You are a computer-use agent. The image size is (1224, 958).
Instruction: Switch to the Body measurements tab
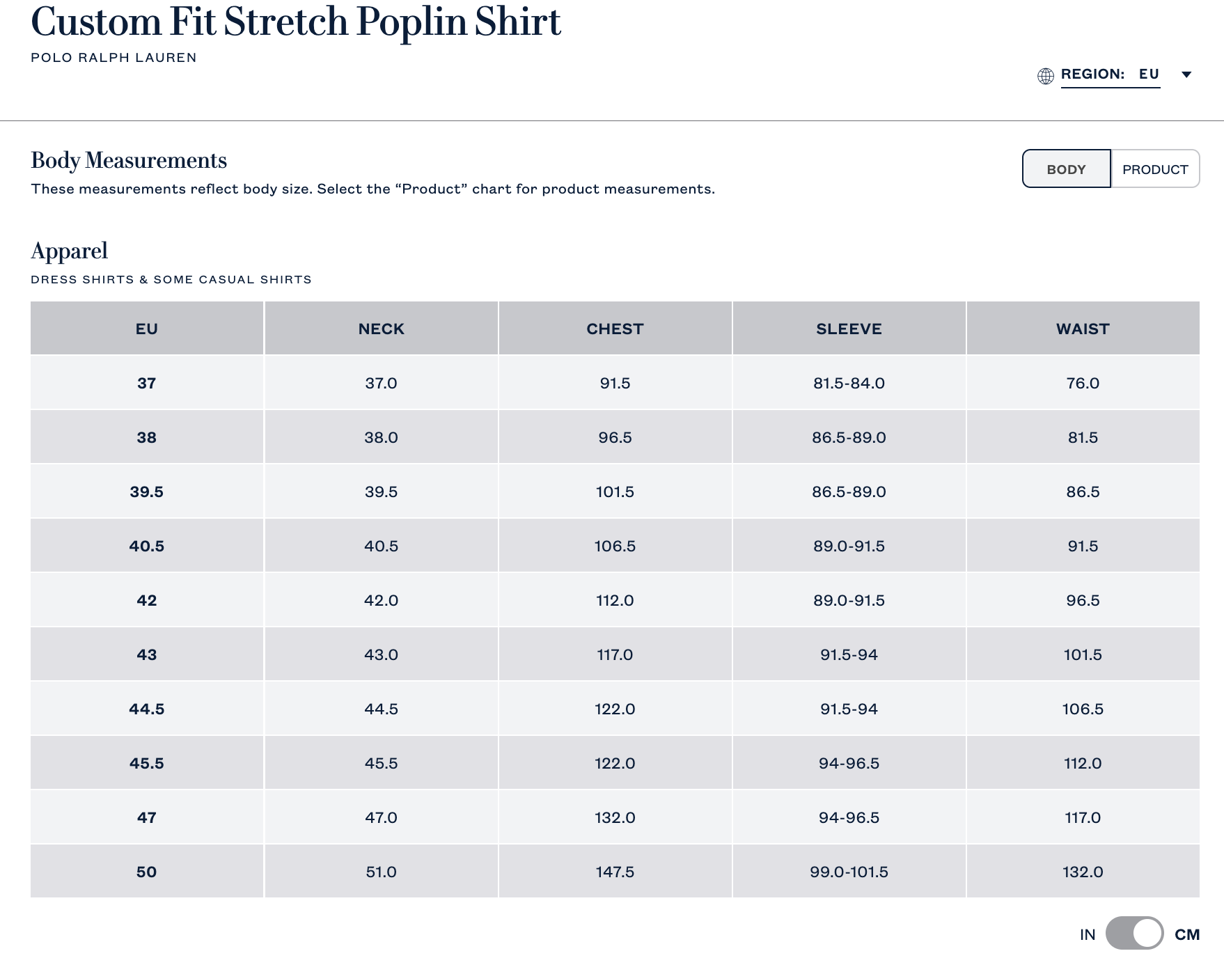click(x=1066, y=169)
